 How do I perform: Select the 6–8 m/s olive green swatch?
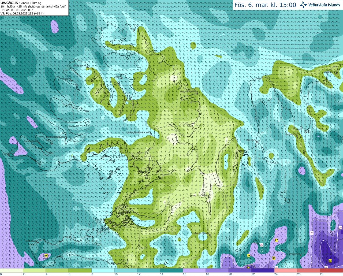click(x=80, y=270)
